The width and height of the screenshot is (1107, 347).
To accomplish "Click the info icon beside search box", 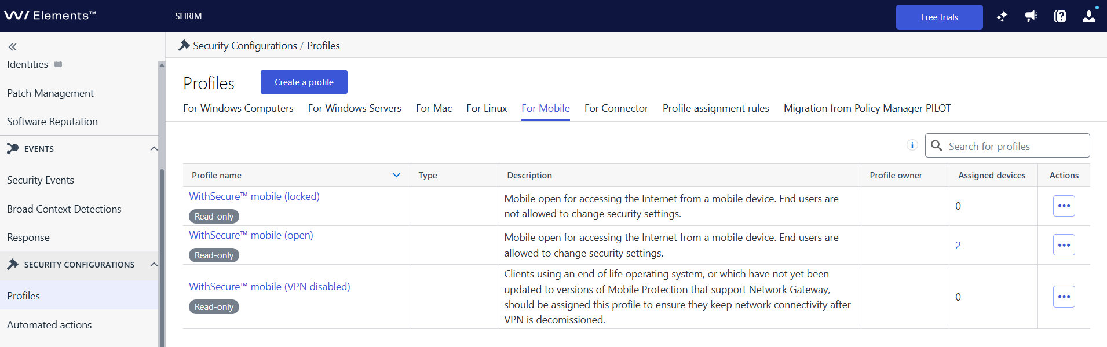I will 912,145.
